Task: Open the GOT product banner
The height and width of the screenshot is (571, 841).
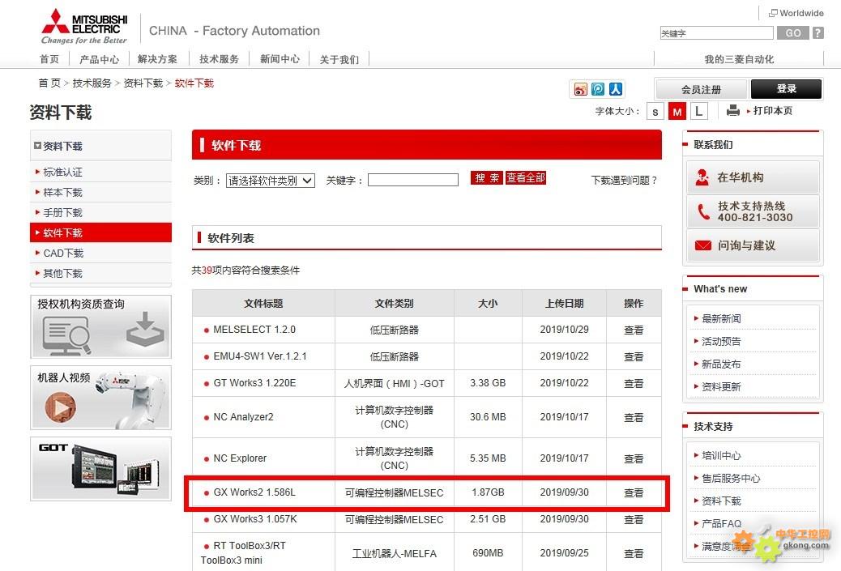Action: (x=100, y=469)
